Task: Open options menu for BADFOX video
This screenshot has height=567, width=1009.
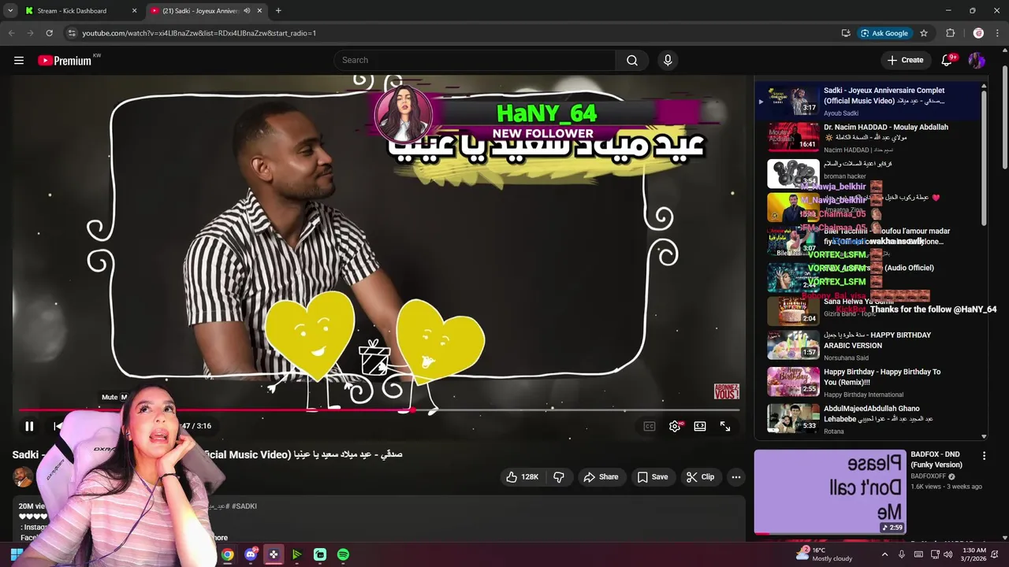Action: click(984, 456)
